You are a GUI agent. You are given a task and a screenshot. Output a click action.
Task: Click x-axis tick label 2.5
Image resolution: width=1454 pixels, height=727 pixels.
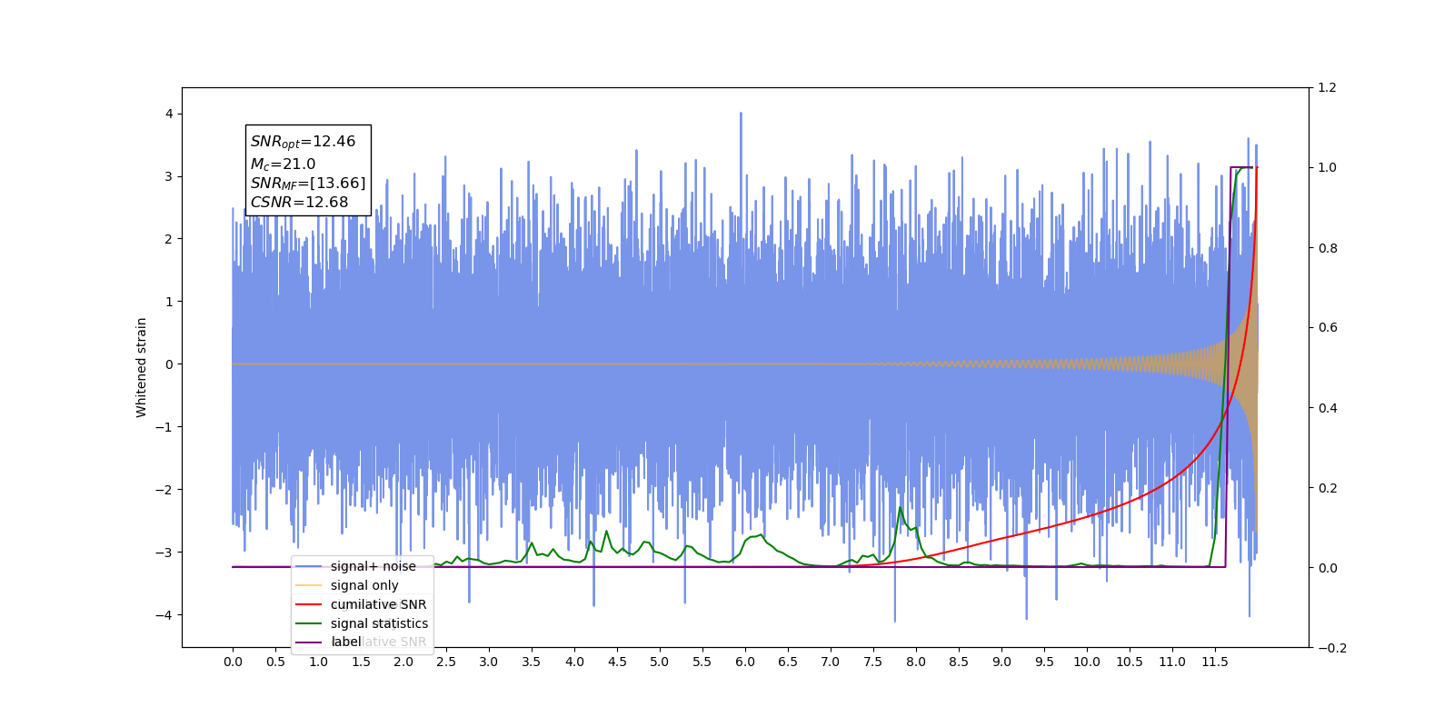pos(446,662)
